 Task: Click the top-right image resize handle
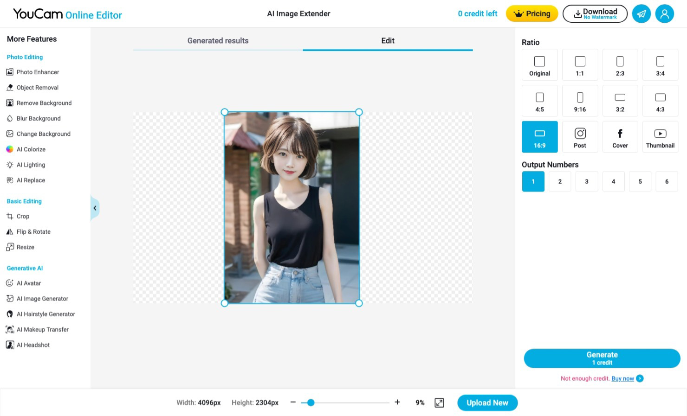pos(359,112)
